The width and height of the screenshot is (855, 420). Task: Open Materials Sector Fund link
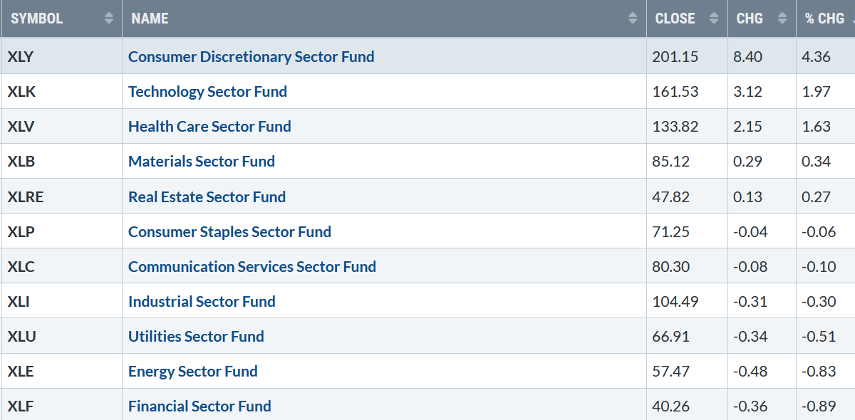click(x=202, y=161)
